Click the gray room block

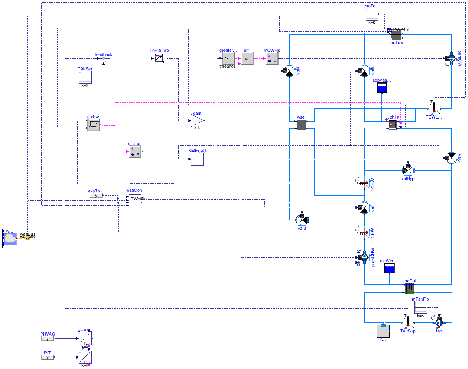pyautogui.click(x=383, y=331)
